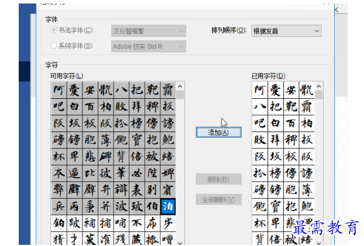Select character 波 in 可用字符 list
Screen dimensions: 364x246
[x=121, y=207]
